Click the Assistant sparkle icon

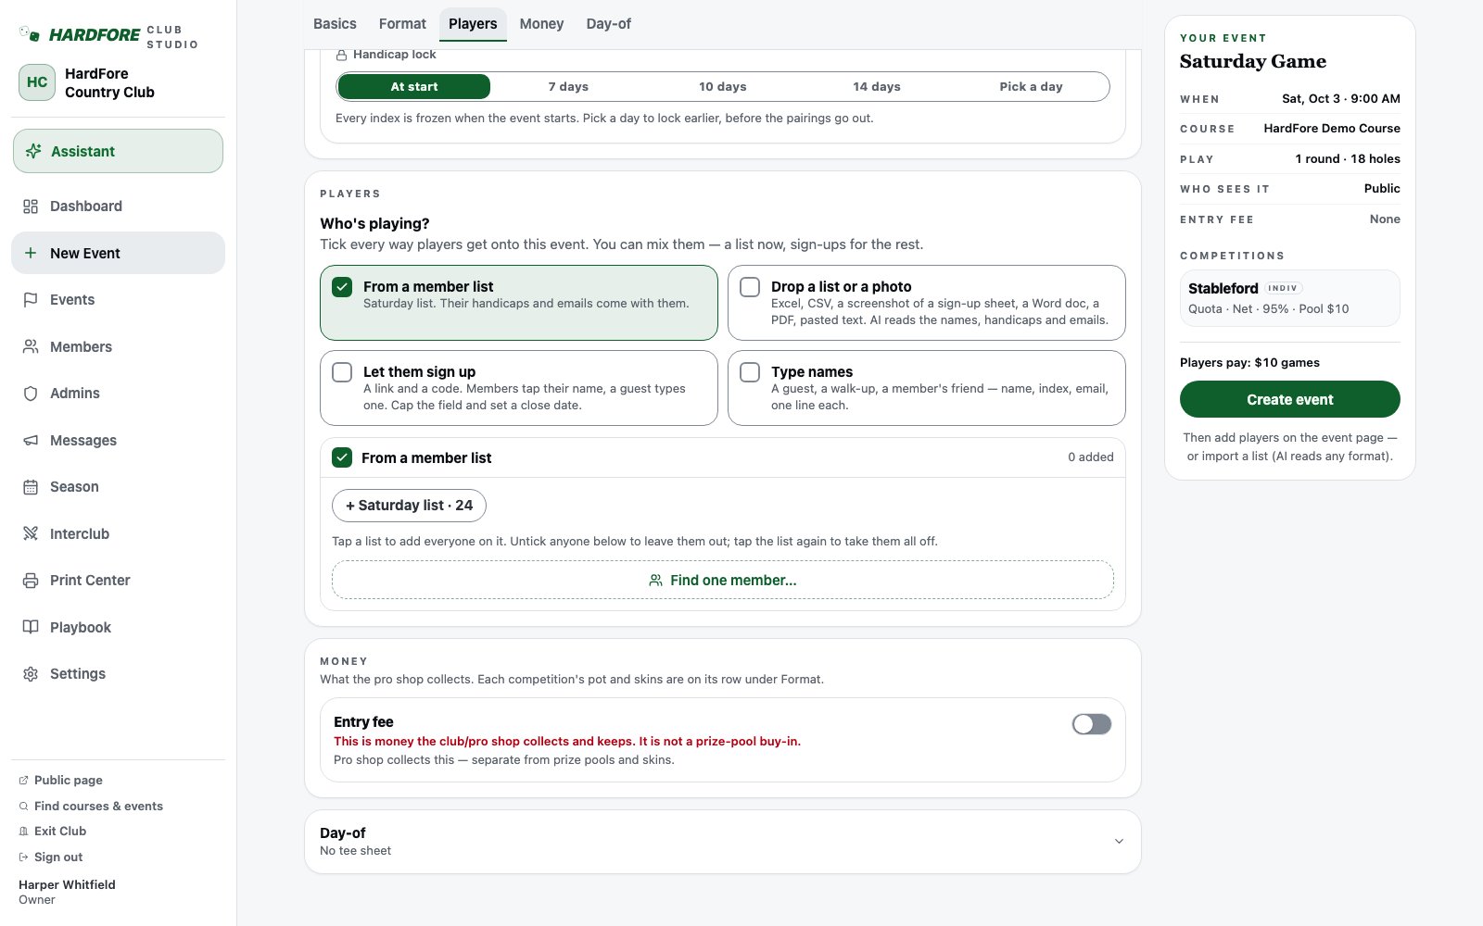(x=33, y=151)
